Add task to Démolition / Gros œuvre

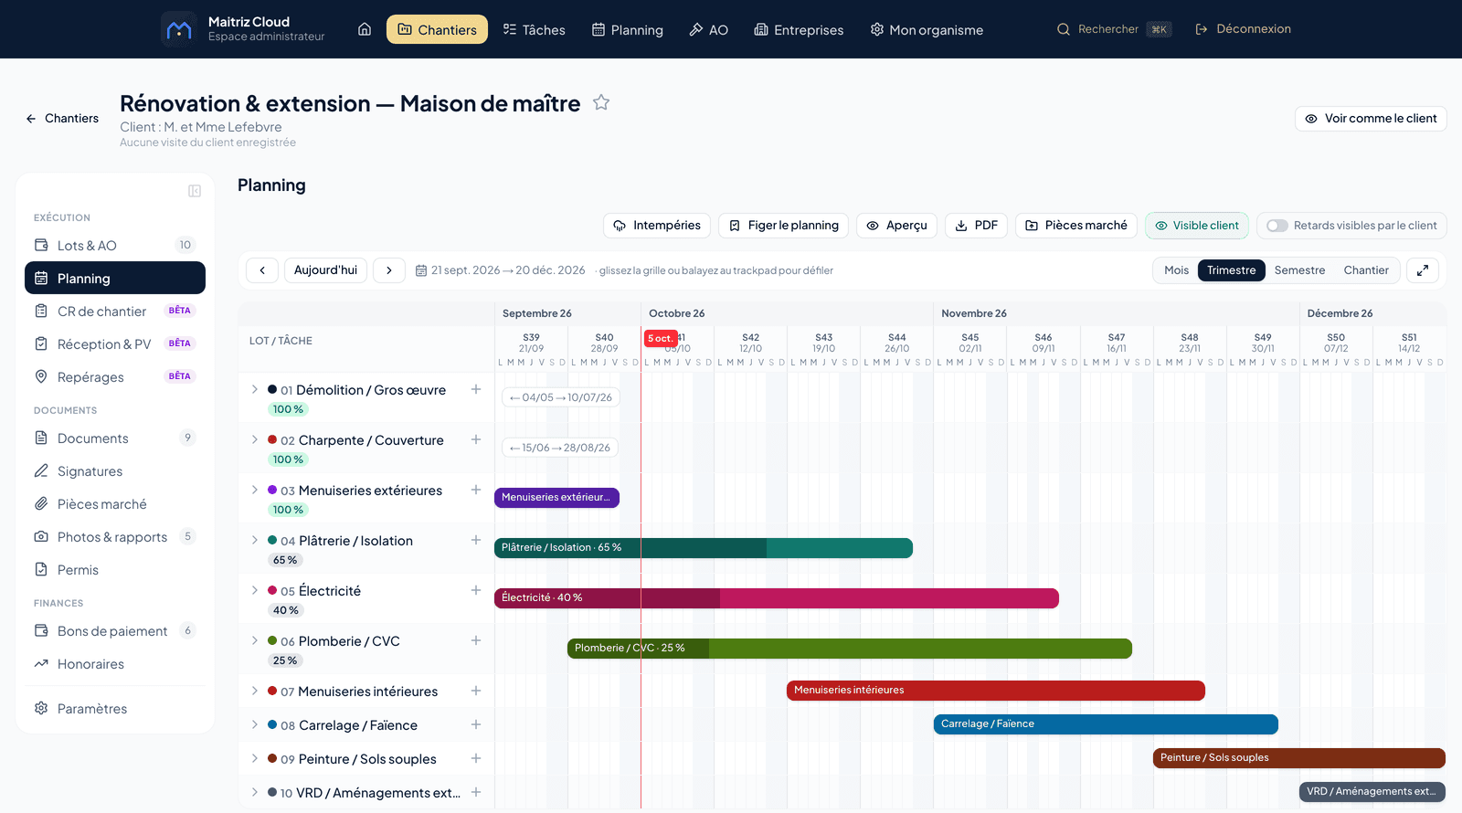click(476, 389)
